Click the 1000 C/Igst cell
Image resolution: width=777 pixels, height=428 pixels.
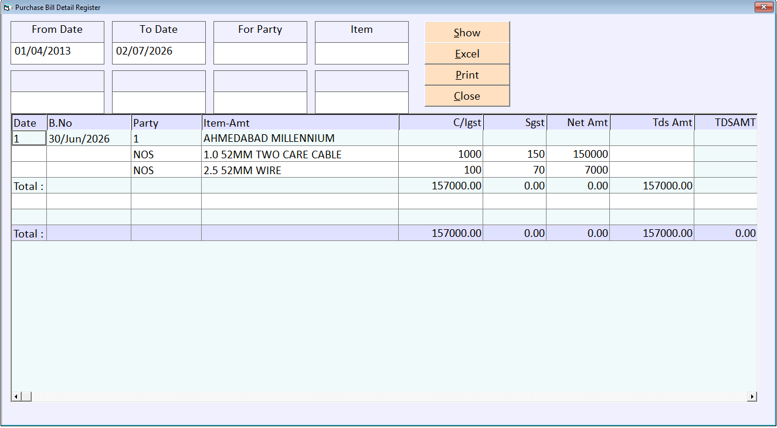440,154
